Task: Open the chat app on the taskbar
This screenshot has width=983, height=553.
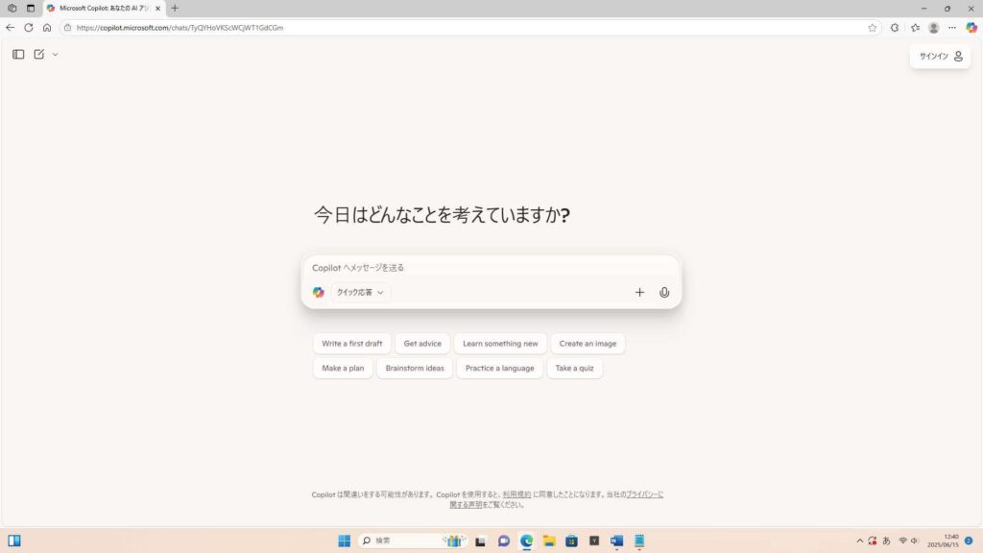Action: pyautogui.click(x=503, y=541)
